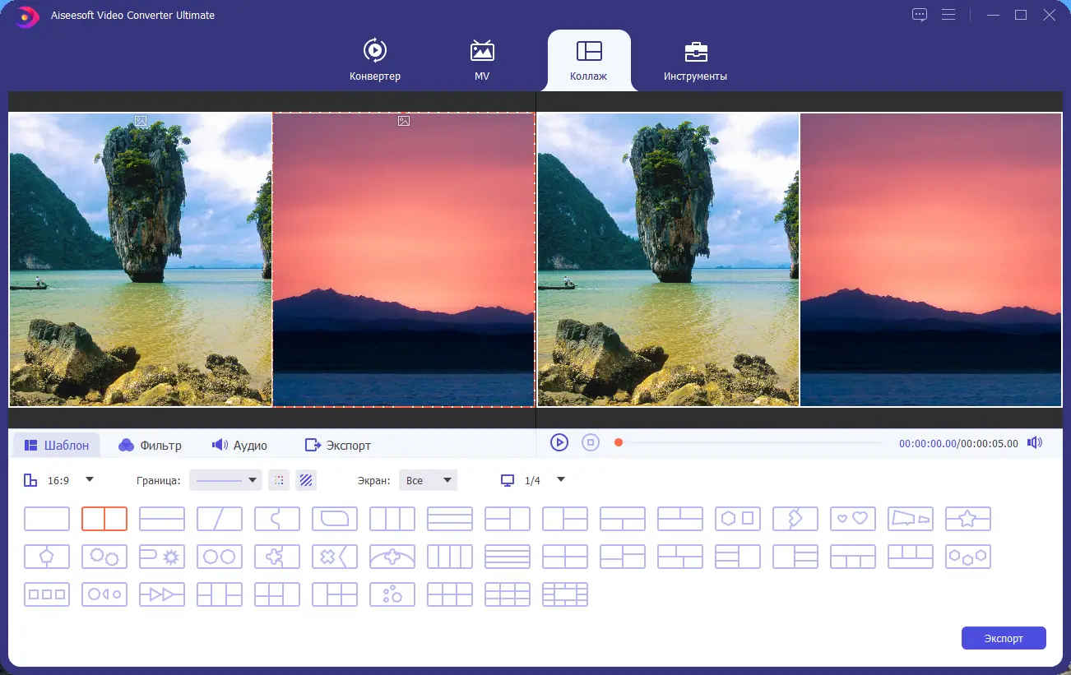The image size is (1071, 675).
Task: Click the preview progress slider handle
Action: [x=619, y=442]
